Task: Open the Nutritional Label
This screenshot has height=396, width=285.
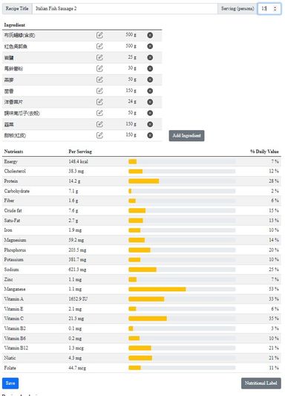Action: point(261,383)
